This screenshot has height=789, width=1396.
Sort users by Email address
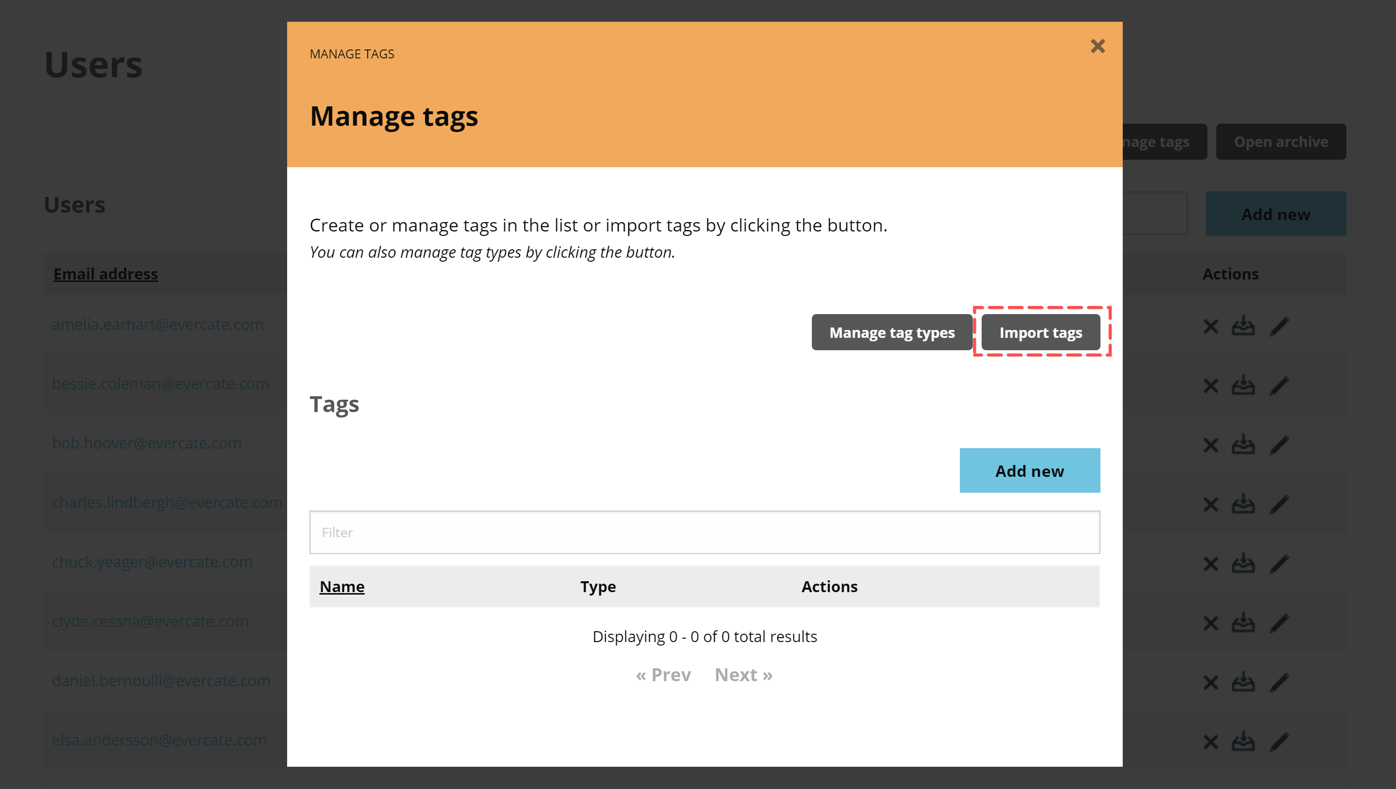(105, 274)
